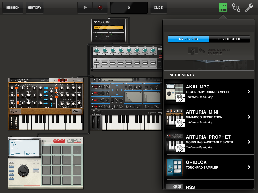Image resolution: width=258 pixels, height=193 pixels.
Task: Arm recording with the red record button
Action: 100,7
